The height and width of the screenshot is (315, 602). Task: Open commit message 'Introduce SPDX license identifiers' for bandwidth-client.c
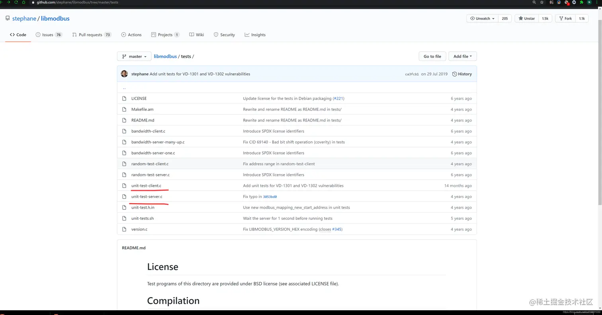(274, 131)
